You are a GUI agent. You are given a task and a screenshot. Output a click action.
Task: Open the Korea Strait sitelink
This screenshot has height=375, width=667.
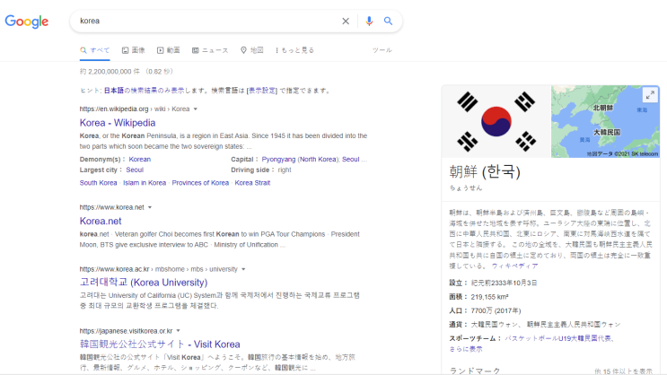[252, 183]
